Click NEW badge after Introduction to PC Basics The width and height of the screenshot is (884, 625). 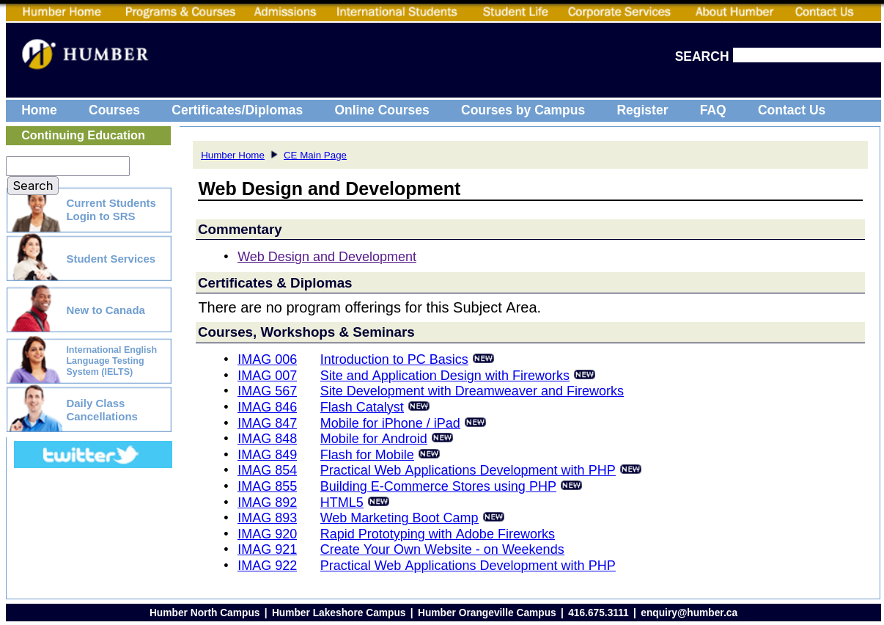483,359
